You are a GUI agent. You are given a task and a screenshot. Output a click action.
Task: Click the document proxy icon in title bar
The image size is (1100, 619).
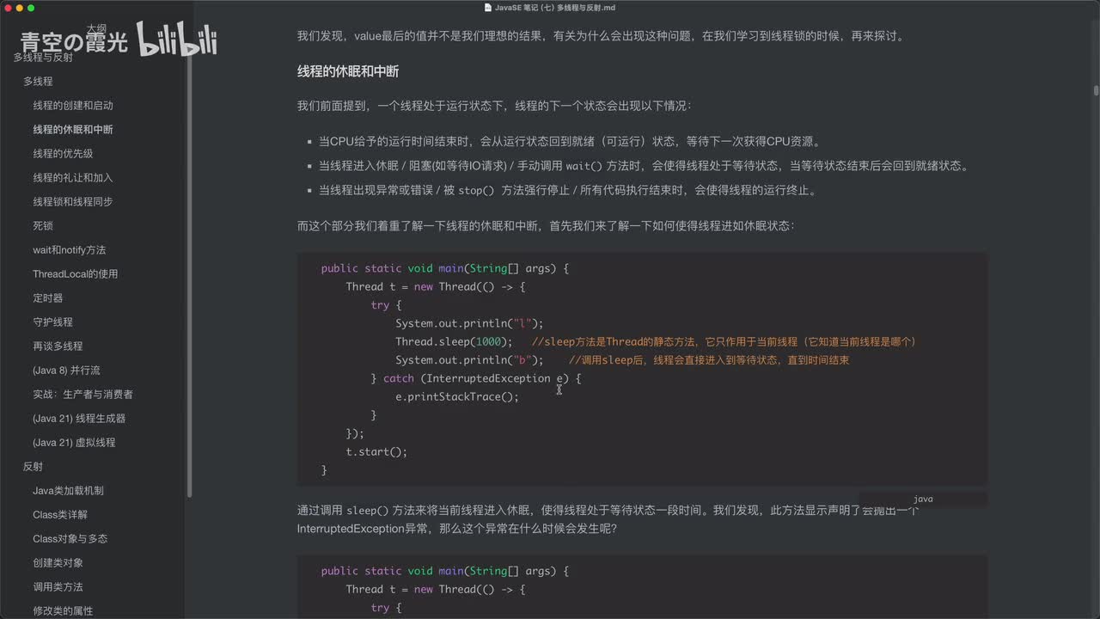pyautogui.click(x=487, y=8)
